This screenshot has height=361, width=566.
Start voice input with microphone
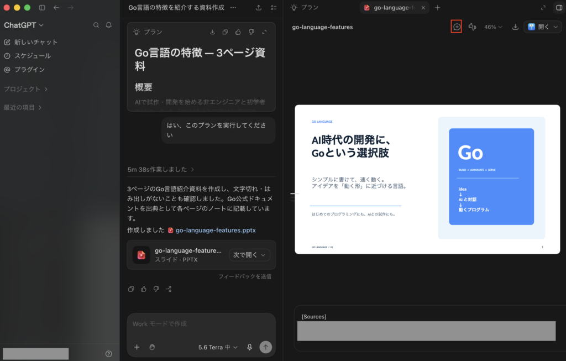[249, 347]
